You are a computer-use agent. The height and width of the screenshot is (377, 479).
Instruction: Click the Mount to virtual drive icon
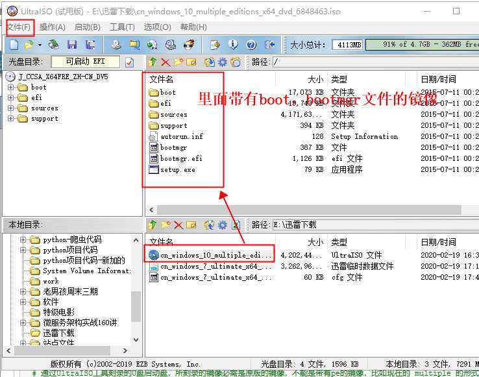(171, 45)
